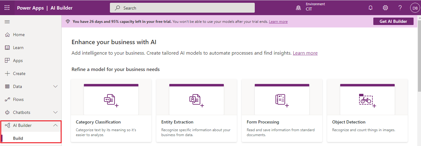Click 'Recognize and count things in images.' text
The width and height of the screenshot is (421, 146).
click(x=364, y=130)
